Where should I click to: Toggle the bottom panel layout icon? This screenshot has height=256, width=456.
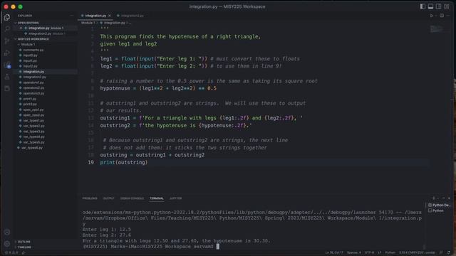pyautogui.click(x=430, y=6)
